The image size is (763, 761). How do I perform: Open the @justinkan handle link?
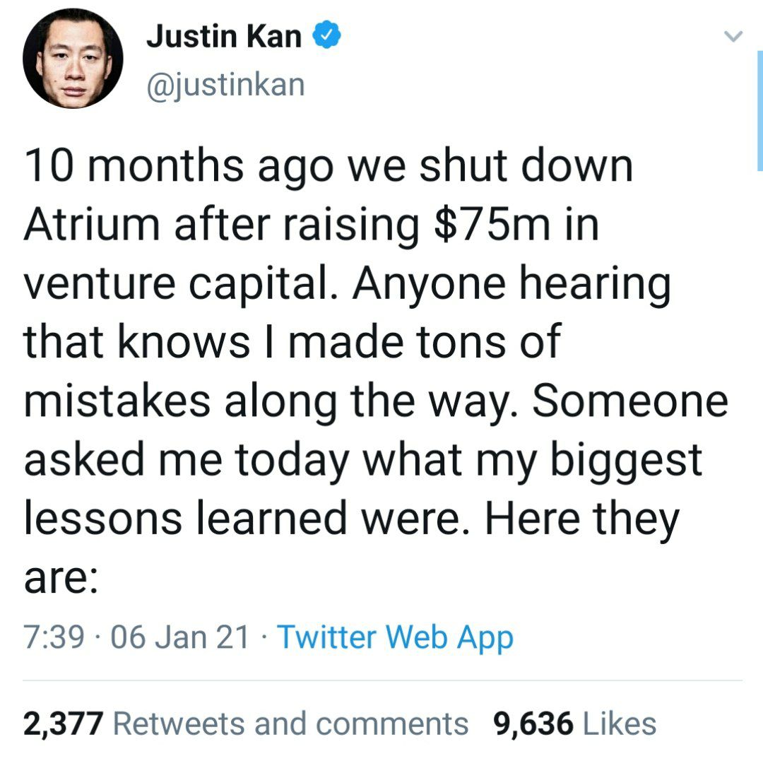(x=225, y=85)
